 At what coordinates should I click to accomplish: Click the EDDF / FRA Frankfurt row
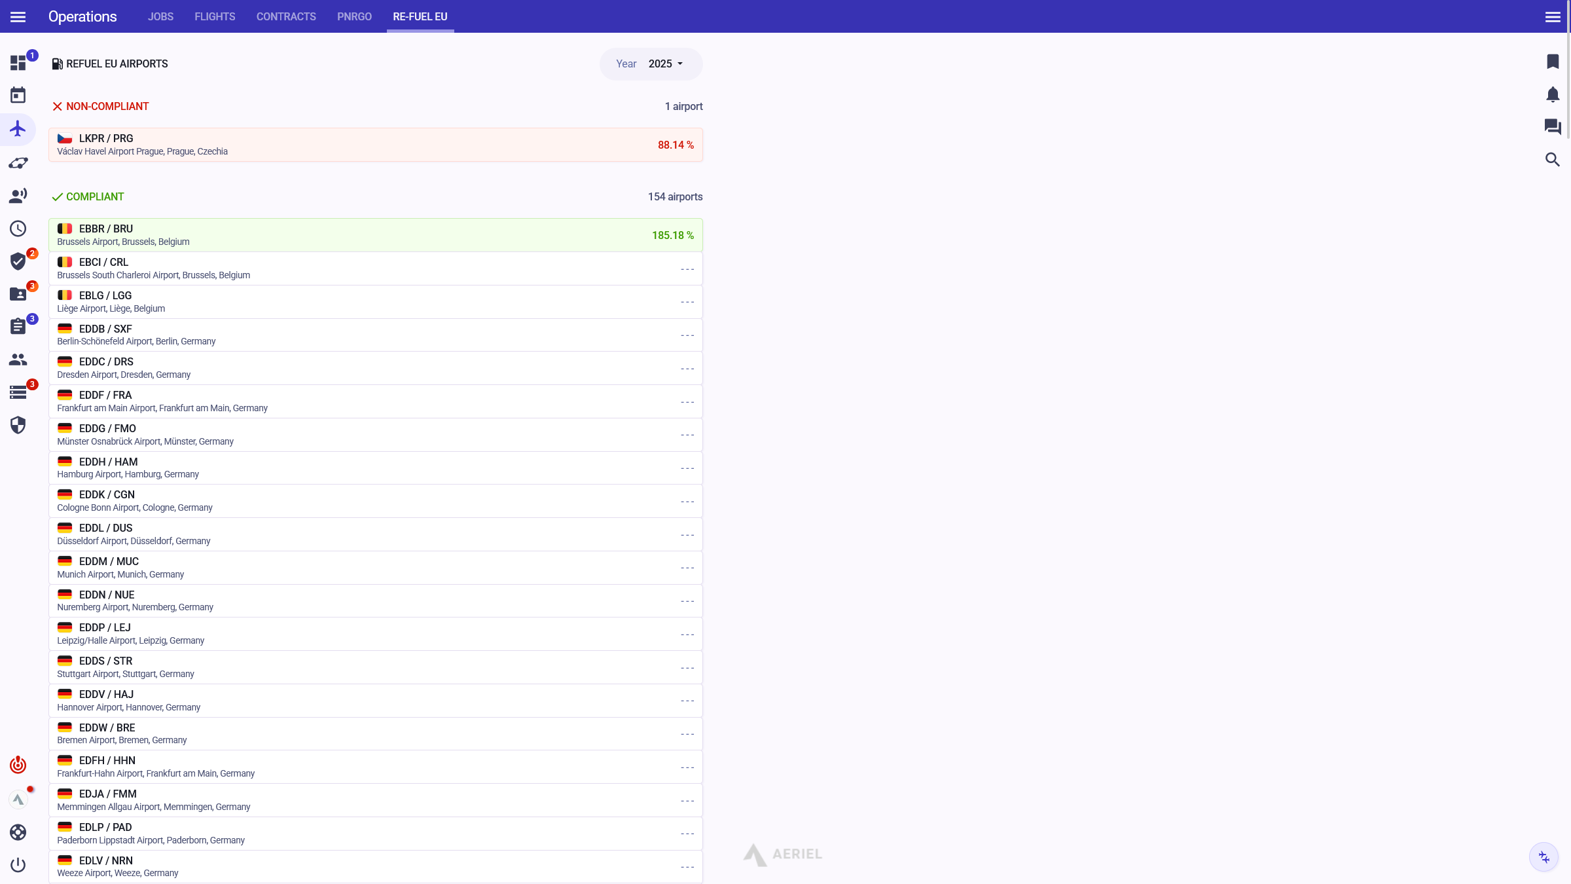pyautogui.click(x=375, y=401)
